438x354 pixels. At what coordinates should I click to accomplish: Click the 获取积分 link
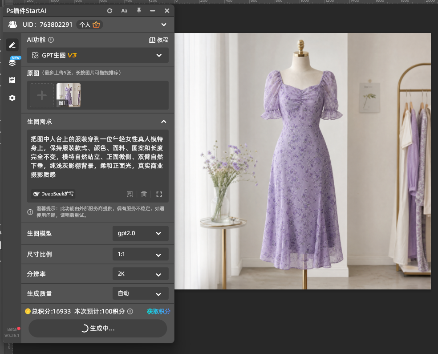(x=158, y=312)
